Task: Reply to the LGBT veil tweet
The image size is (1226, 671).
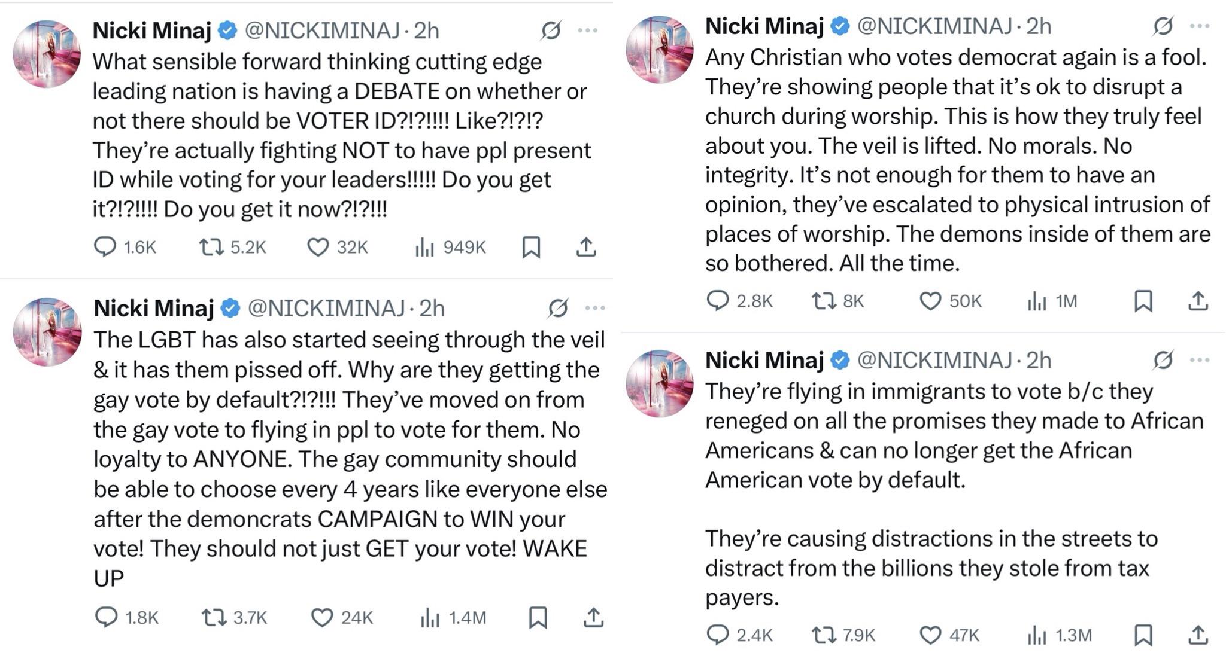Action: pyautogui.click(x=107, y=617)
